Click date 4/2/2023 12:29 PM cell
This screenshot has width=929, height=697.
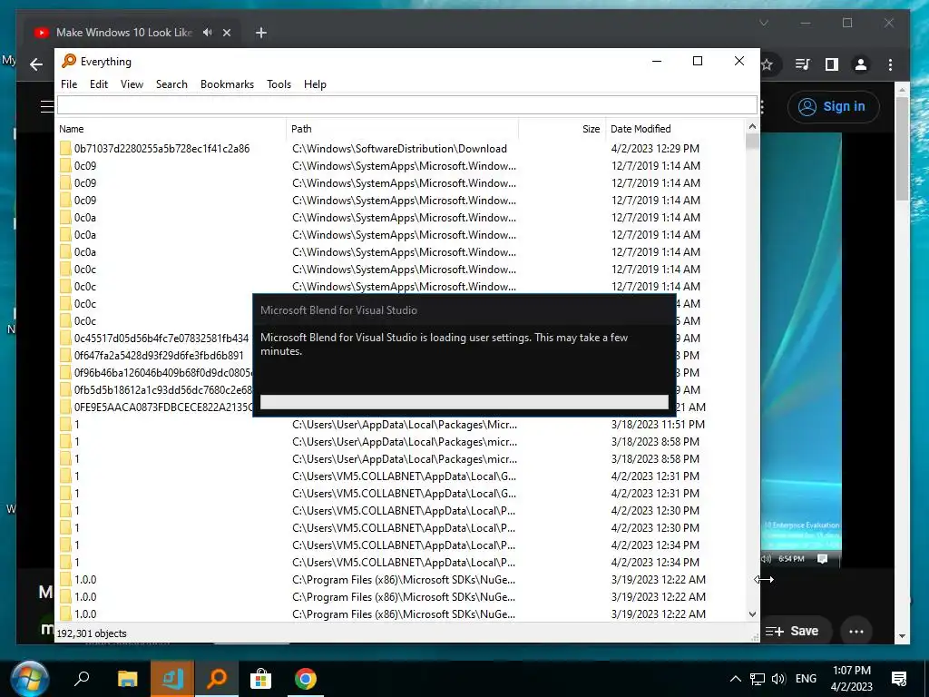(655, 148)
